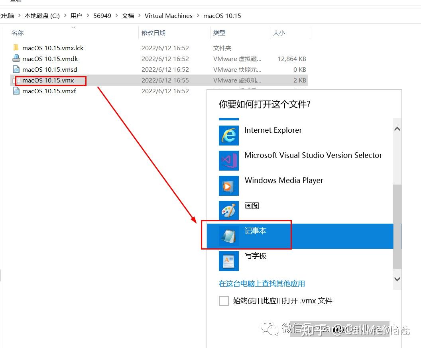Click the macOS 10.15.vmxf file icon
This screenshot has width=421, height=348.
tap(16, 91)
